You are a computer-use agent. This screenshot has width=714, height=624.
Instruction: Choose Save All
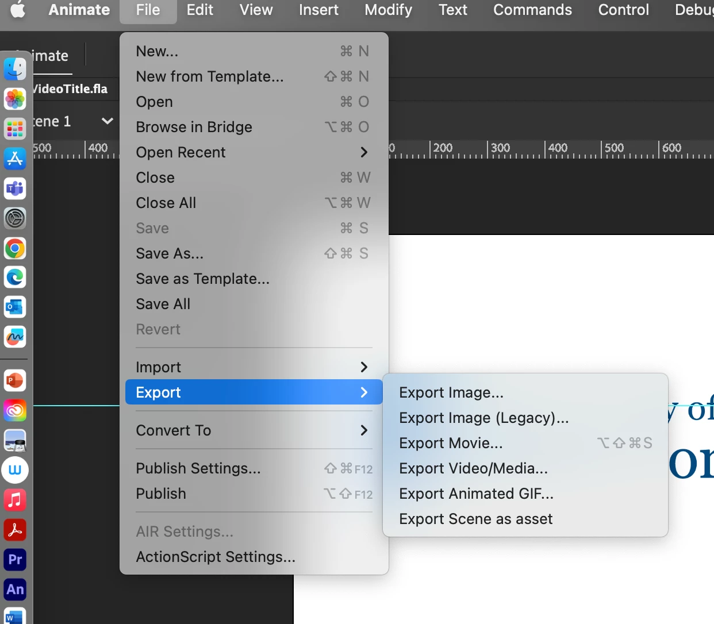coord(254,304)
